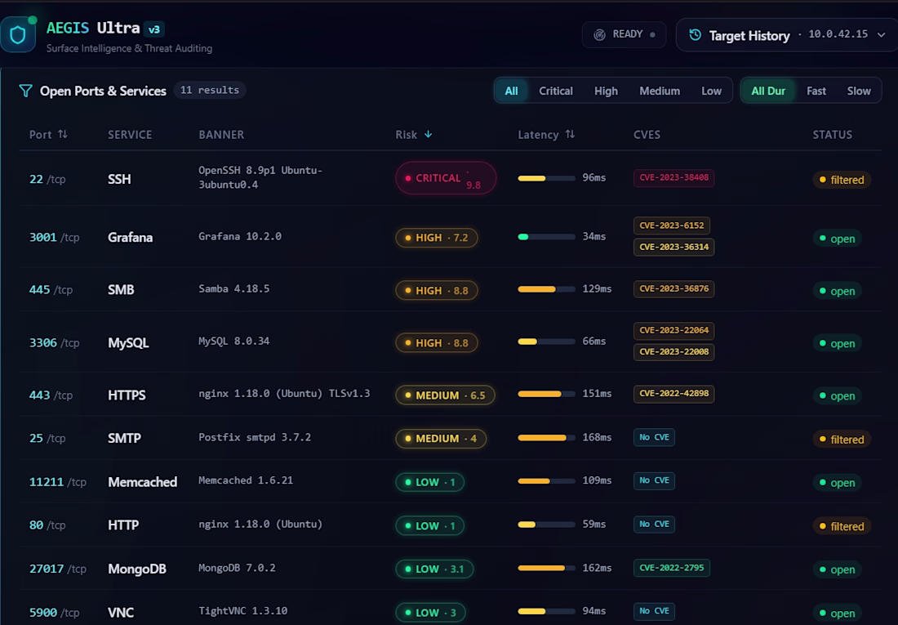Click the open status on Grafana row
Viewport: 898px width, 625px height.
(837, 239)
